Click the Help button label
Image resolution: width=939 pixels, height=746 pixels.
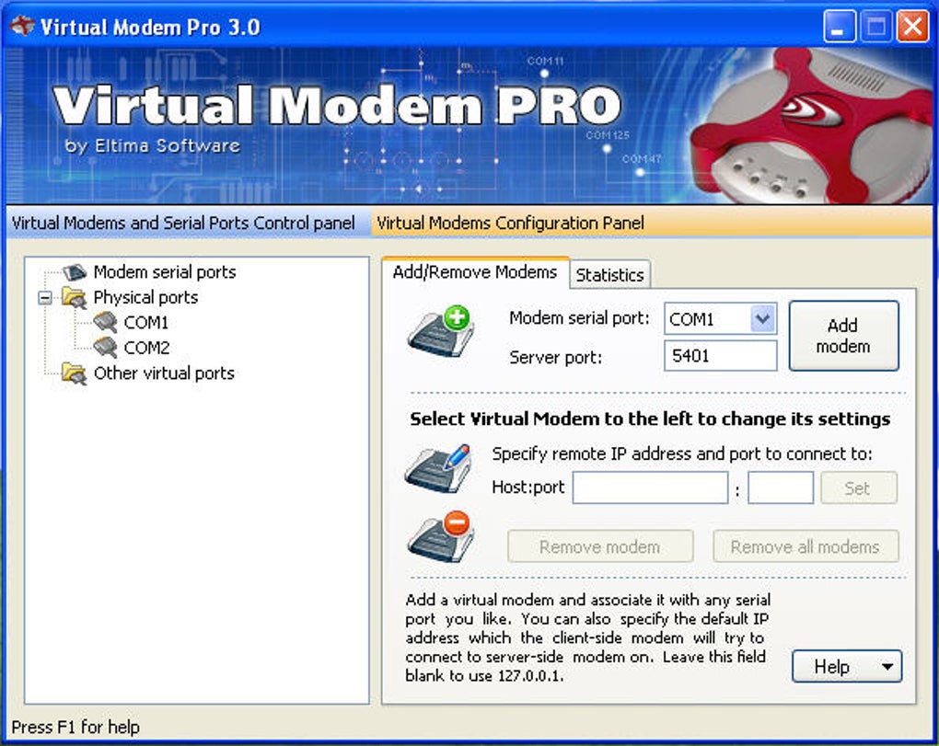tap(832, 667)
